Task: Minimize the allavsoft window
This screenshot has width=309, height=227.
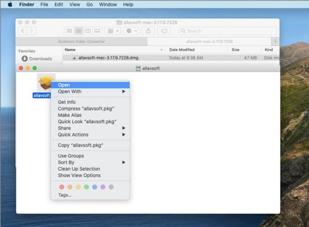Action: 28,68
